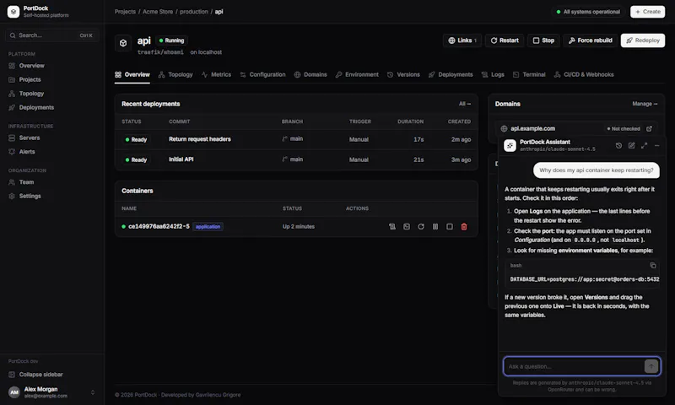Screen dimensions: 675x405
Task: Click the 'application' container tag
Action: pyautogui.click(x=208, y=226)
